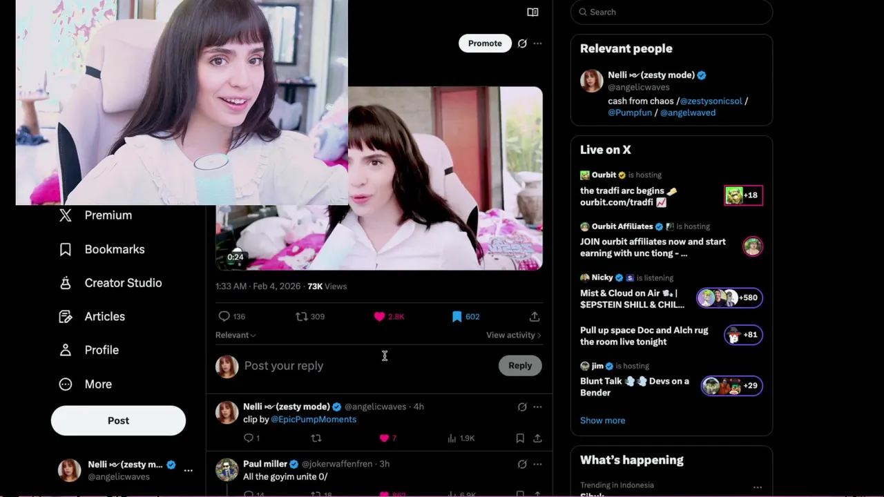Open the Profile page
Viewport: 884px width, 497px height.
(102, 350)
